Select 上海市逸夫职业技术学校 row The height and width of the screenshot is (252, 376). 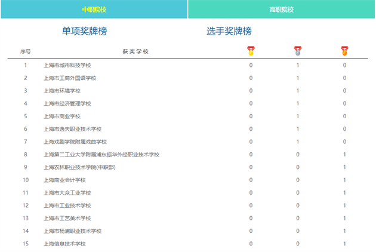[73, 129]
